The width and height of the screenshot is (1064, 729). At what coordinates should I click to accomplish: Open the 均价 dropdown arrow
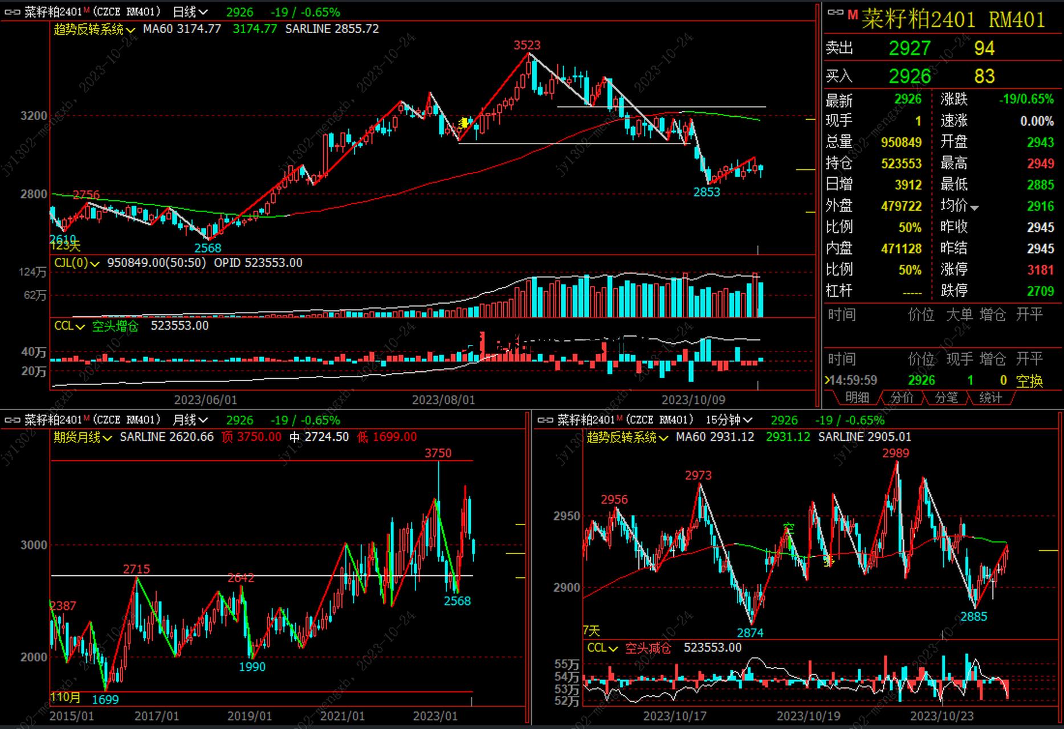(x=974, y=208)
